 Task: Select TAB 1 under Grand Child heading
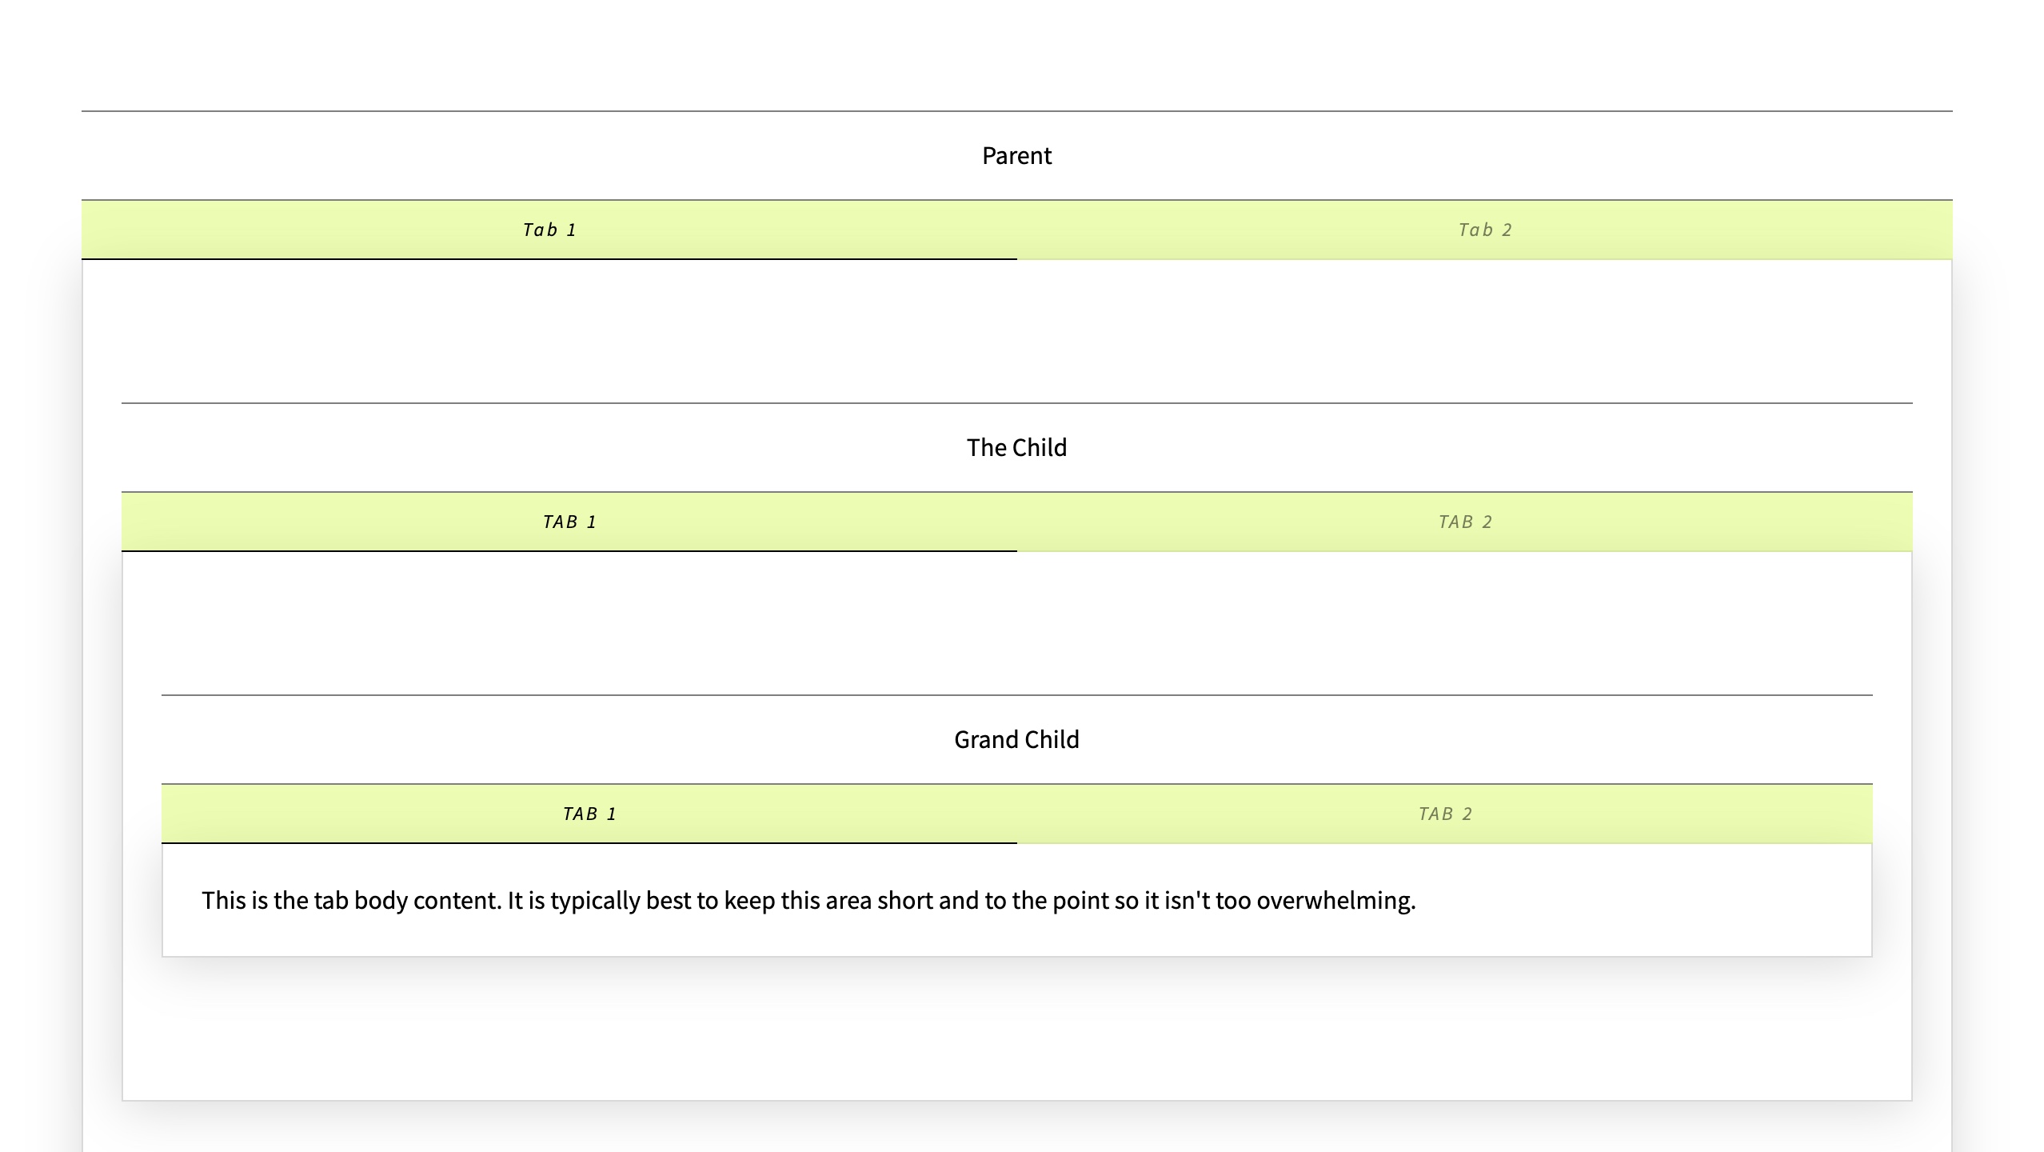pos(589,814)
